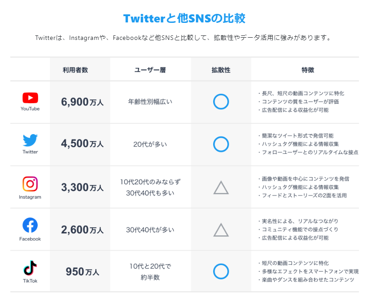Image resolution: width=376 pixels, height=300 pixels.
Task: Click the 特徴 column header
Action: pos(308,70)
